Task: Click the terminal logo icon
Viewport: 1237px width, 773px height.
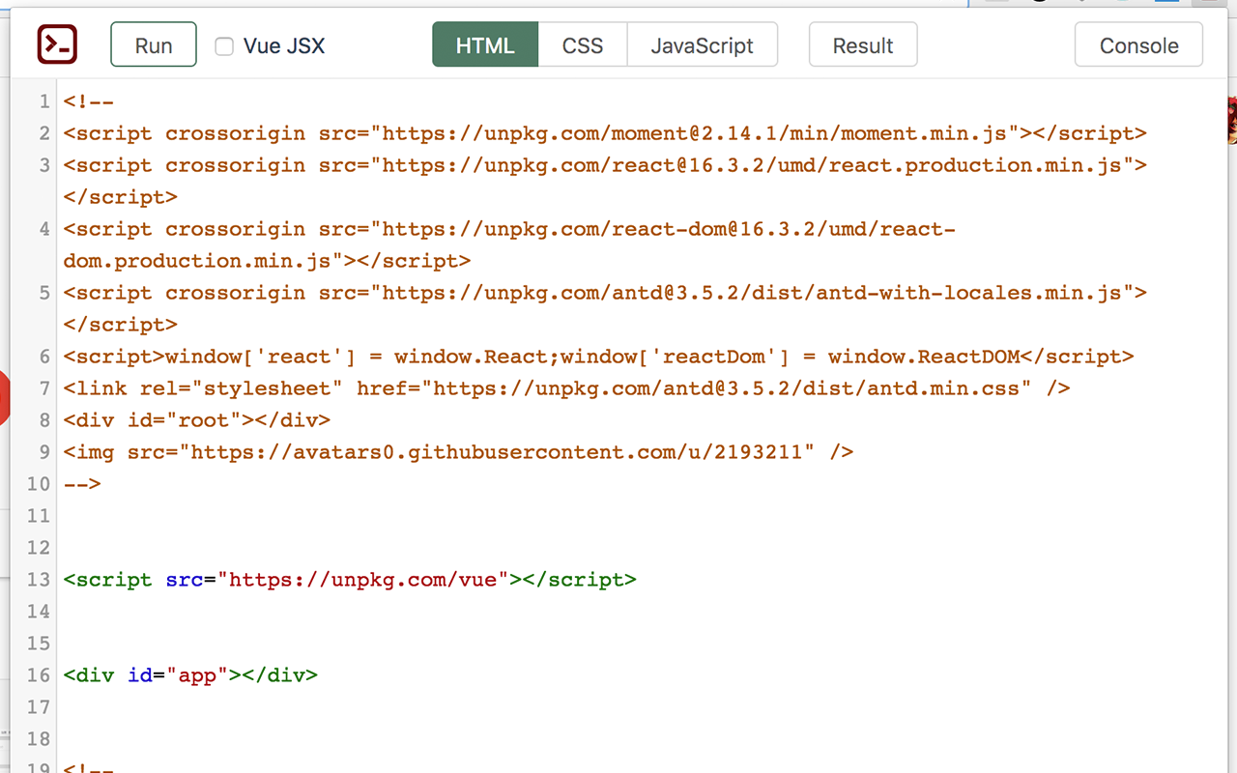Action: coord(57,45)
